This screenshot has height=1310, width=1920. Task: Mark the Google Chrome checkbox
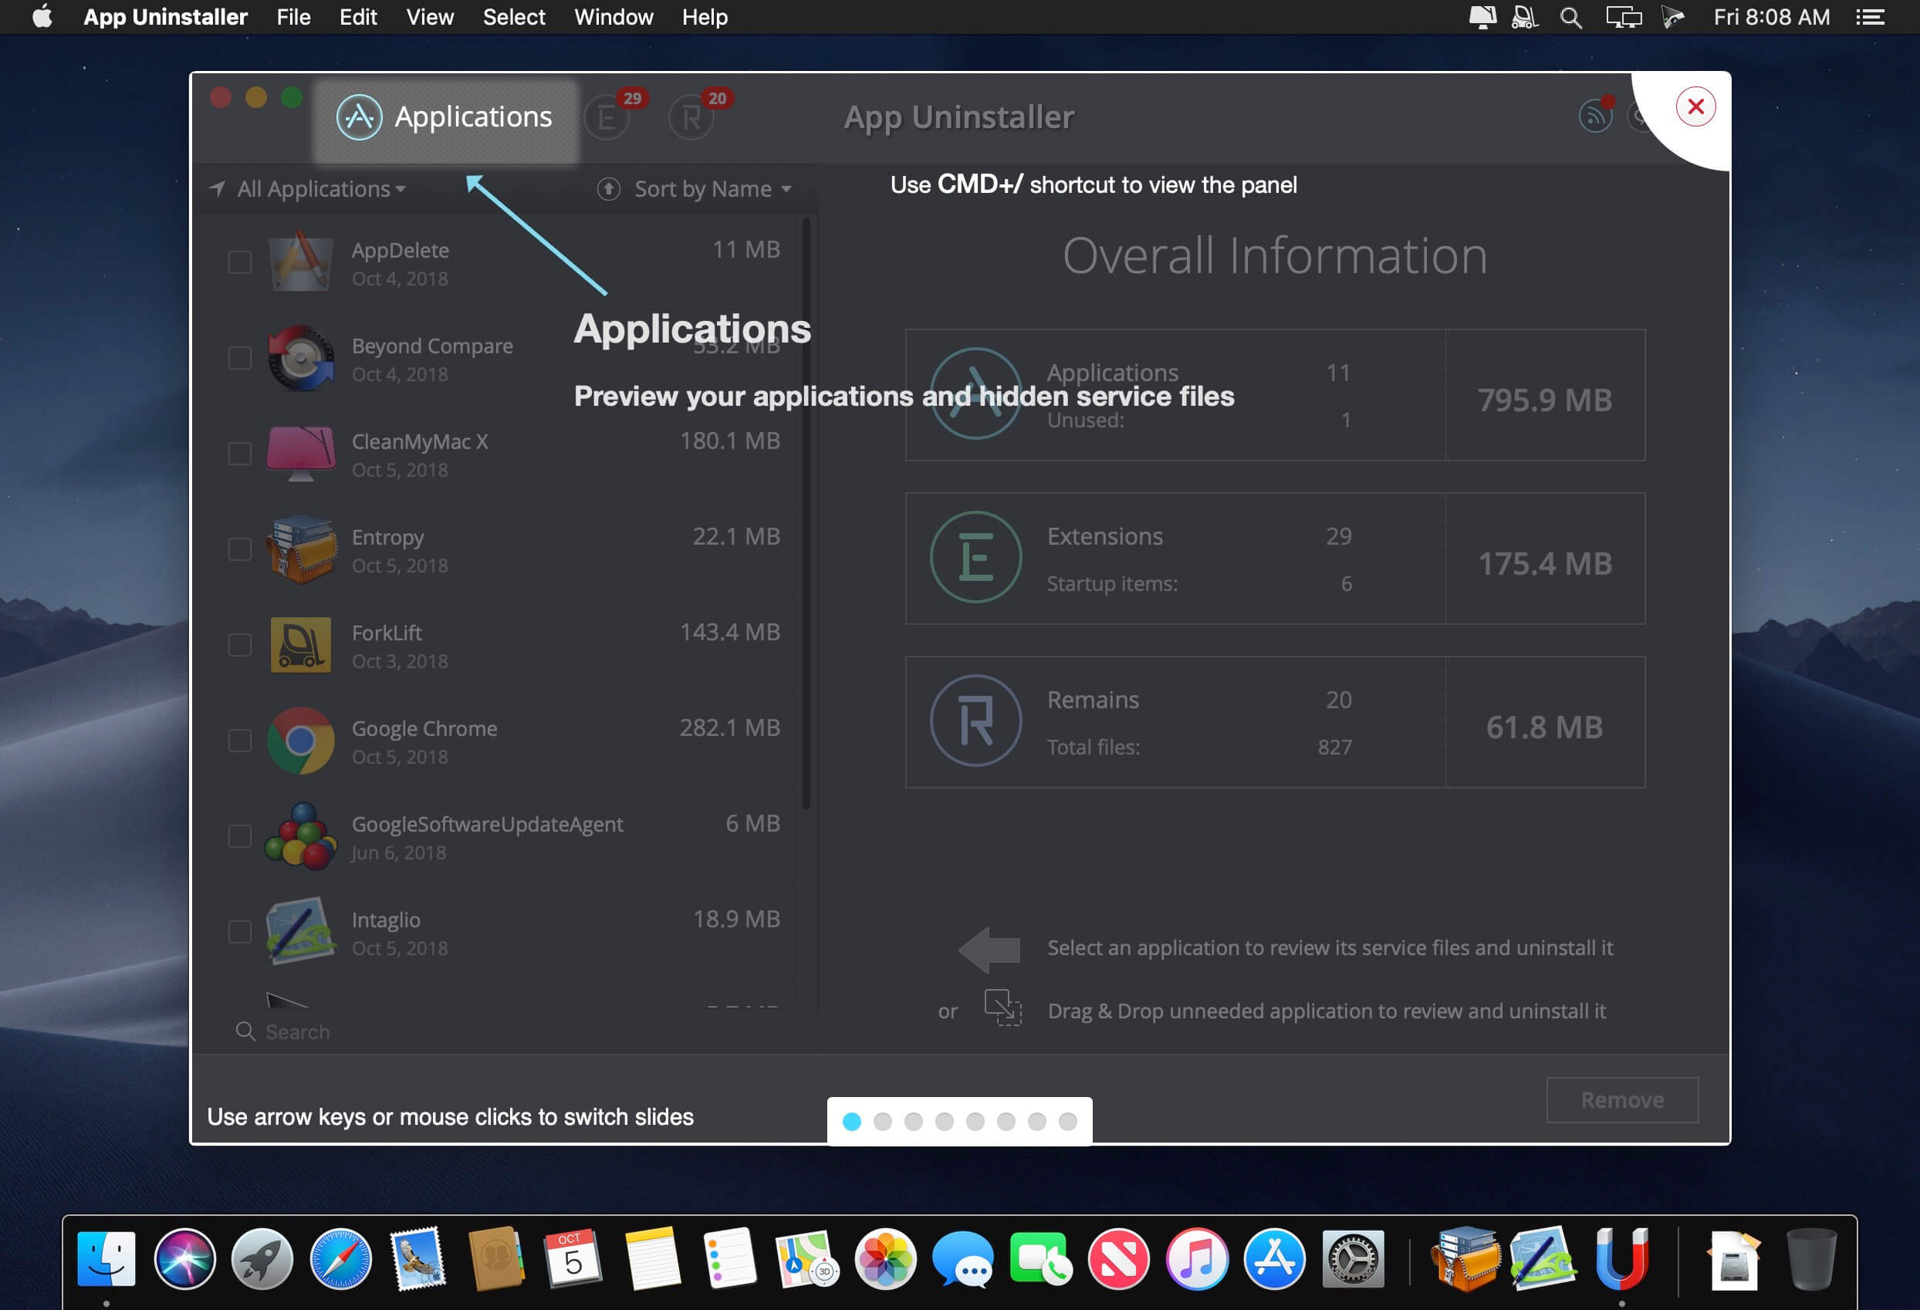tap(239, 741)
